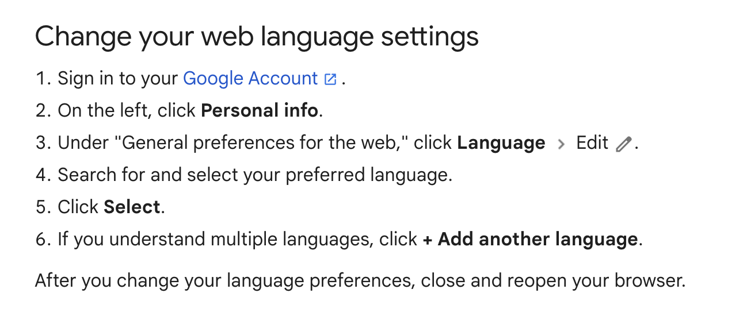The image size is (747, 316).
Task: Click the bold Personal info text
Action: click(260, 110)
